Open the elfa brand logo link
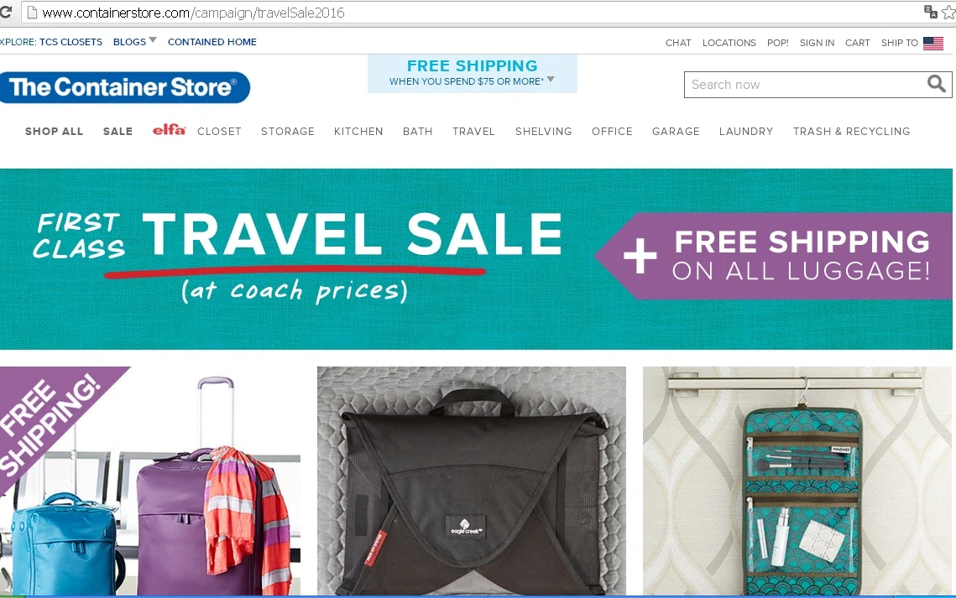The width and height of the screenshot is (956, 598). click(169, 130)
